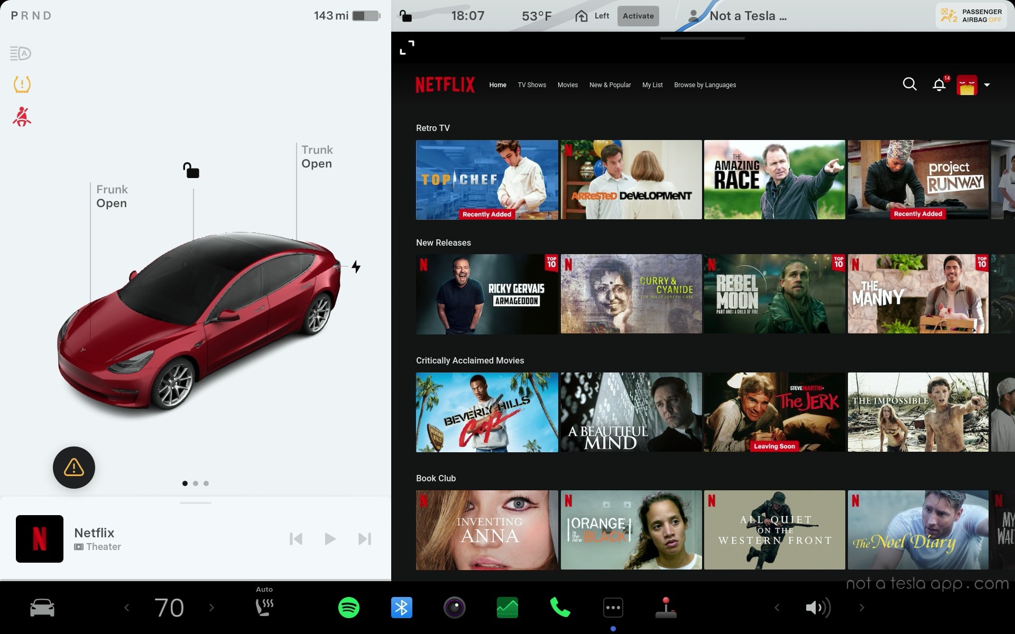Click the Netflix search icon
The width and height of the screenshot is (1015, 634).
tap(909, 84)
